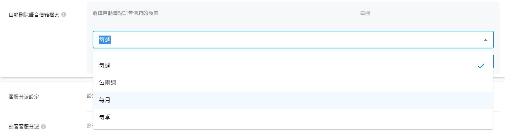
Task: Click the 客服分派設定 label
Action: [24, 97]
